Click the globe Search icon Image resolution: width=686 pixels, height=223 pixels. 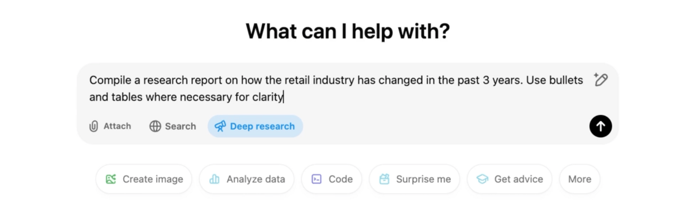[x=155, y=126]
